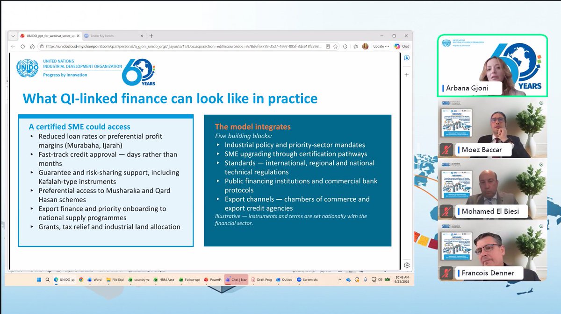This screenshot has width=561, height=314.
Task: Click the 'A certified SME could access' heading
Action: [79, 126]
